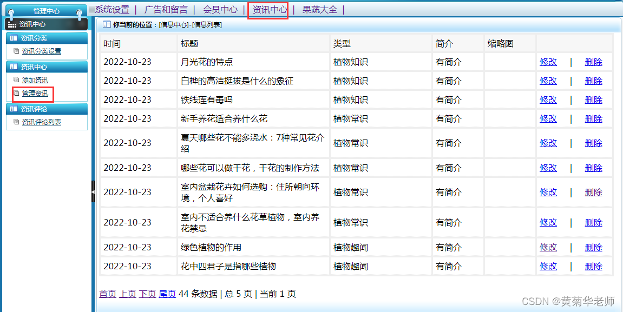Click 植物趣闻 type in 绿色植物的作用 row
Viewport: 623px width, 312px height.
(350, 247)
